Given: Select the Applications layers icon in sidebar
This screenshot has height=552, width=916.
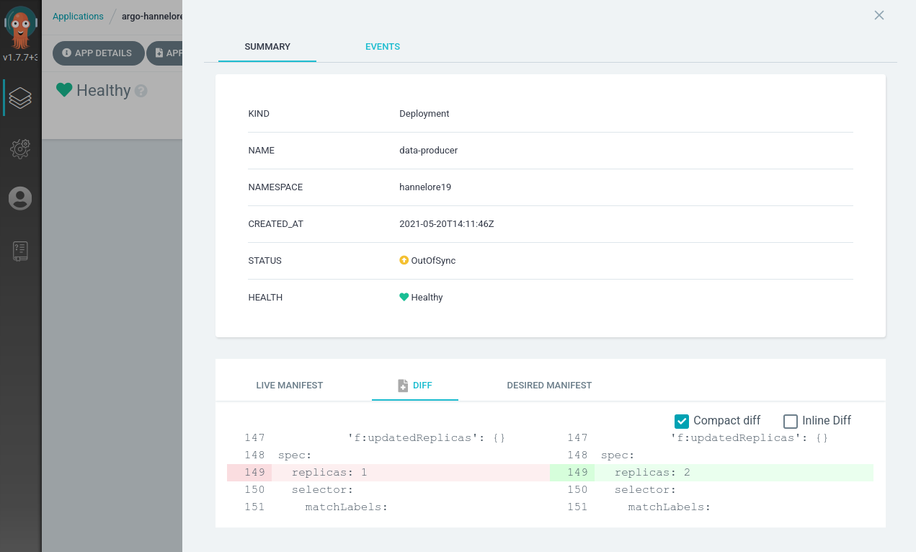Looking at the screenshot, I should tap(20, 97).
